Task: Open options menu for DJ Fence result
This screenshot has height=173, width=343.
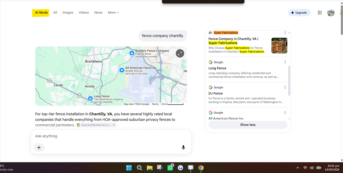Action: (x=285, y=87)
